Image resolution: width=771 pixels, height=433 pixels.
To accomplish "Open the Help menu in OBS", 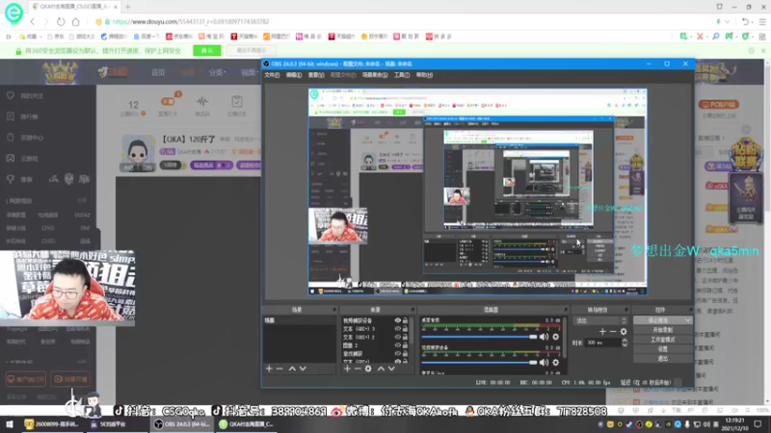I will tap(424, 75).
